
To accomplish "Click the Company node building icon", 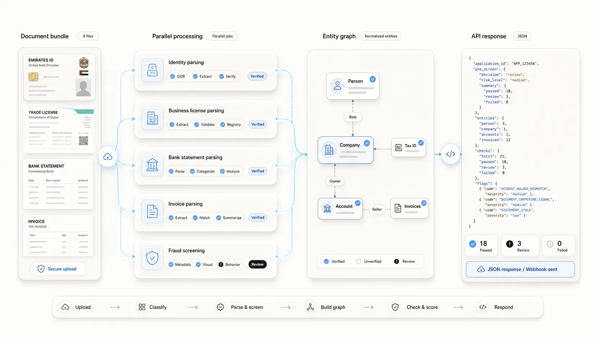I will tap(329, 150).
